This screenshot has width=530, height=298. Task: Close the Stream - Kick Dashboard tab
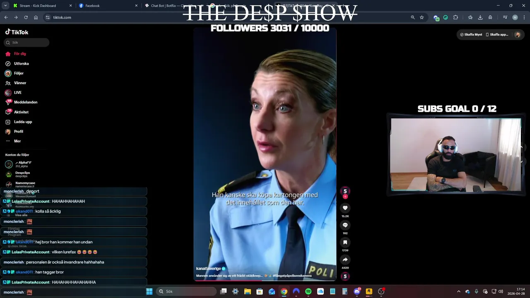pos(70,6)
